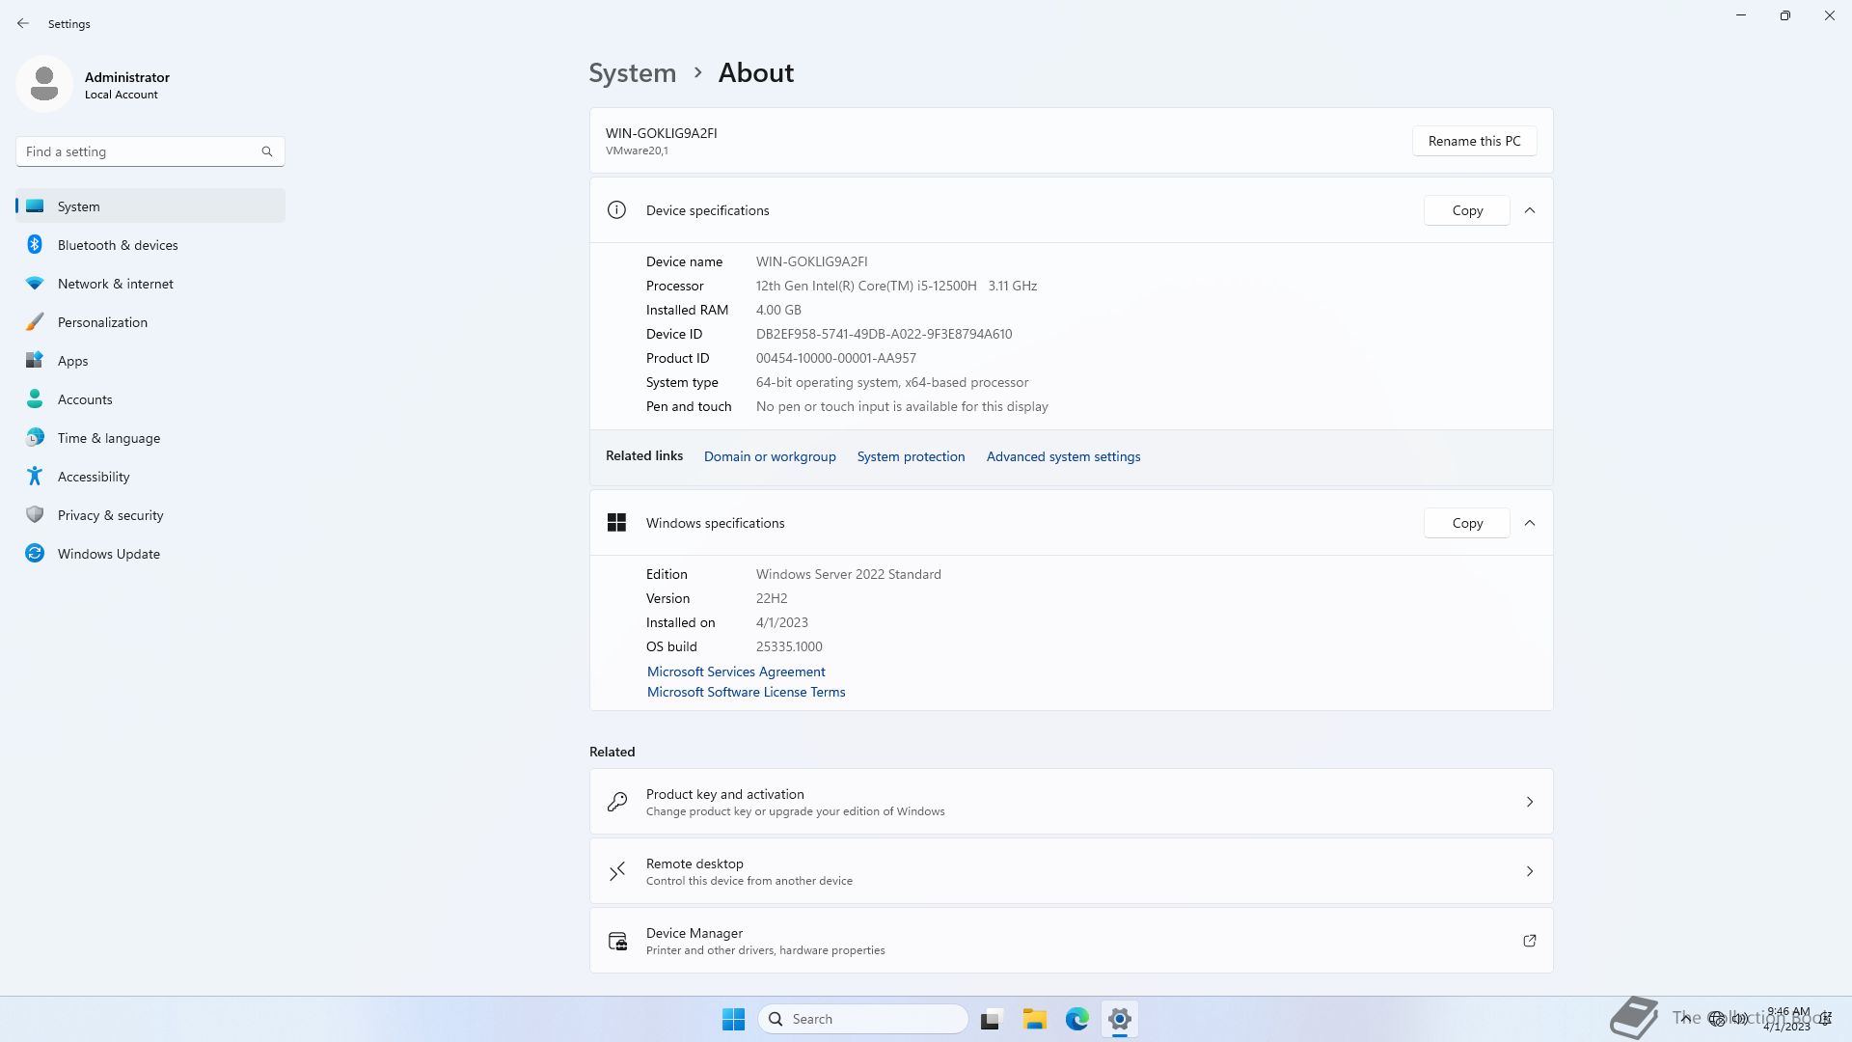Click the processor value 12th Gen Intel Core
1852x1042 pixels.
pos(896,286)
